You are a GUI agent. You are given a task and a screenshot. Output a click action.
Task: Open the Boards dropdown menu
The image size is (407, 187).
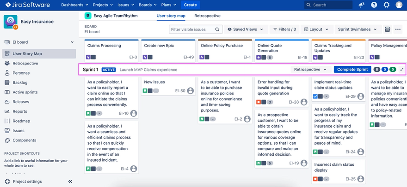148,5
